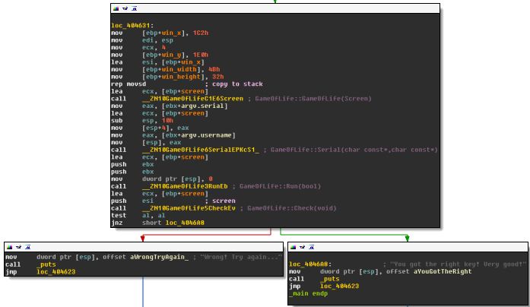
Task: Click the 'mov [esp+4], eax' line
Action: [150, 128]
